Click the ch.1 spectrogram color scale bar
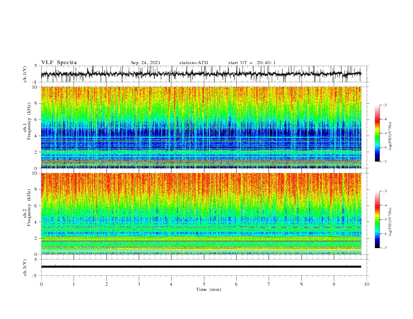Screen dimensions: 413x319 pyautogui.click(x=377, y=133)
